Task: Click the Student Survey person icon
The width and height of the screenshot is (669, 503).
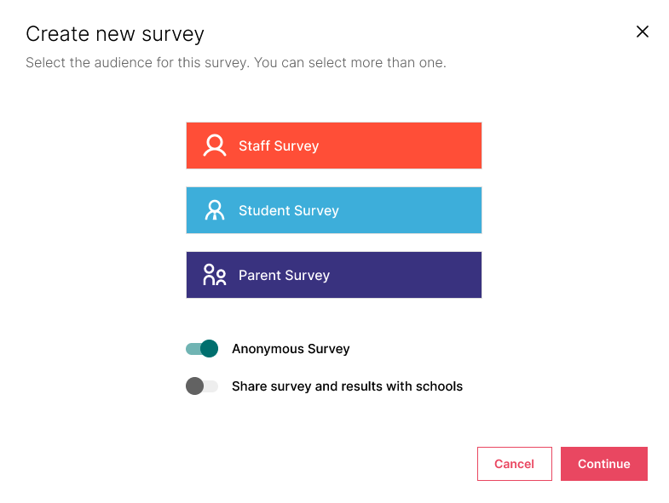Action: (x=215, y=210)
